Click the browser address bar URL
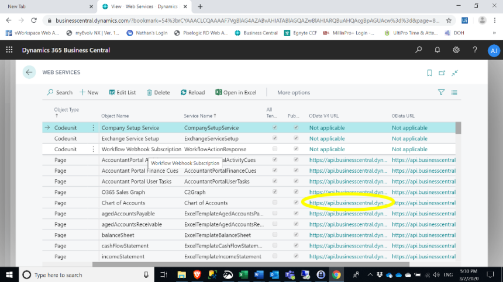 (247, 20)
